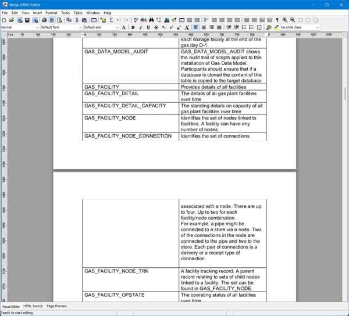Switch to the HTML Source tab
The height and width of the screenshot is (316, 349).
click(x=33, y=306)
